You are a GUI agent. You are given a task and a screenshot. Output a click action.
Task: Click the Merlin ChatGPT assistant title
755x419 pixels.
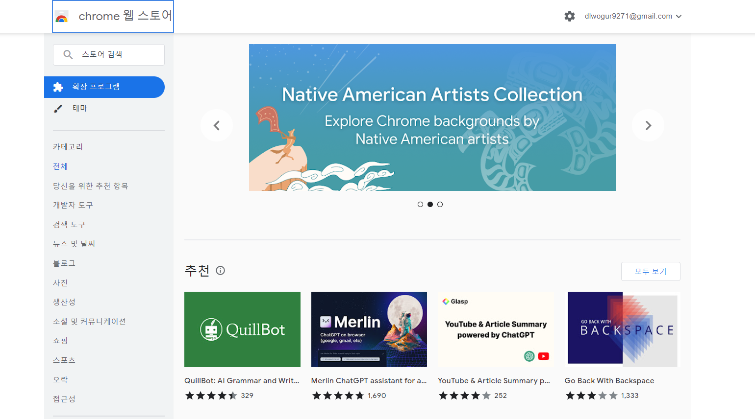(x=369, y=381)
